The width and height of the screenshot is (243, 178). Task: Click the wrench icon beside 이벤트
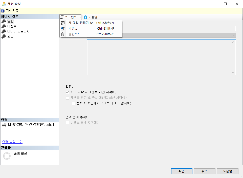click(x=4, y=26)
